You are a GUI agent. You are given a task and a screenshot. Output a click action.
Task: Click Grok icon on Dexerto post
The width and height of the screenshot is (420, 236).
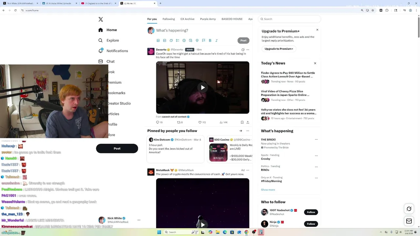click(243, 50)
